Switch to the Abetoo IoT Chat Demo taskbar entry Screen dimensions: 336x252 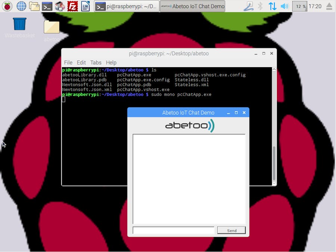pyautogui.click(x=192, y=6)
